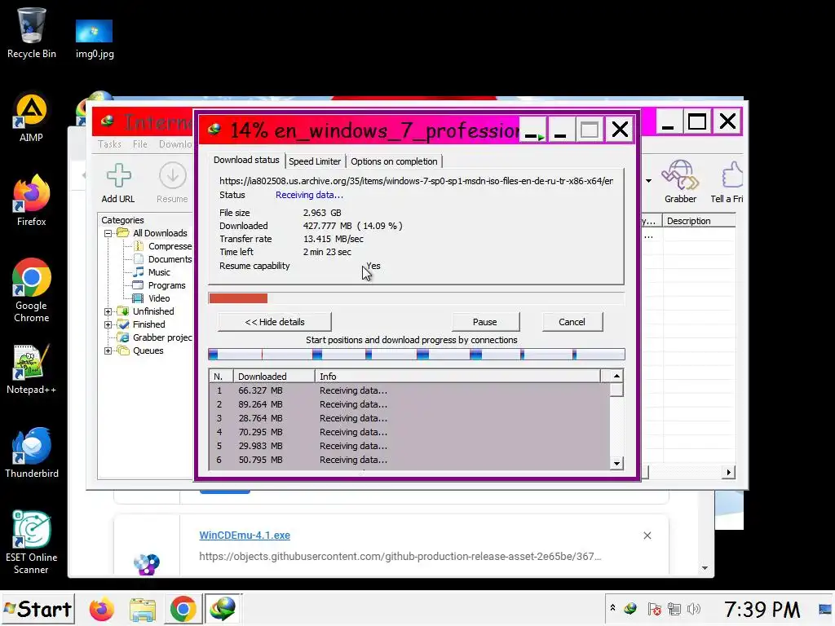835x626 pixels.
Task: Click the Firefox taskbar icon
Action: pos(102,609)
